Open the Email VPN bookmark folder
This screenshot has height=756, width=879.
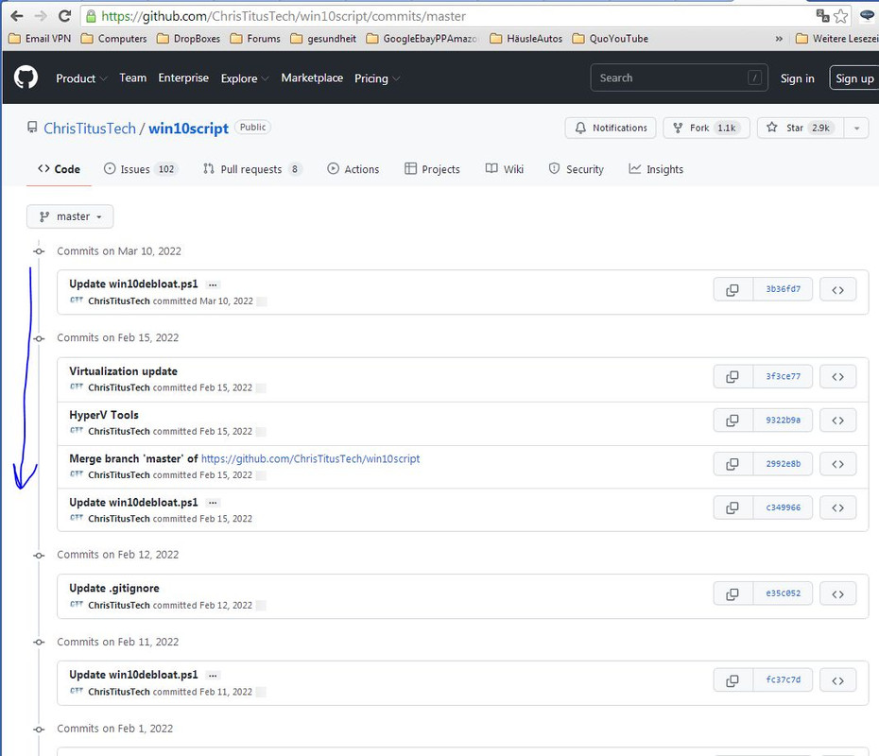pos(41,39)
